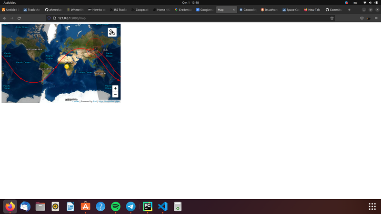Click the satellite icon button on the map
Viewport: 381px width, 214px height.
(x=112, y=32)
